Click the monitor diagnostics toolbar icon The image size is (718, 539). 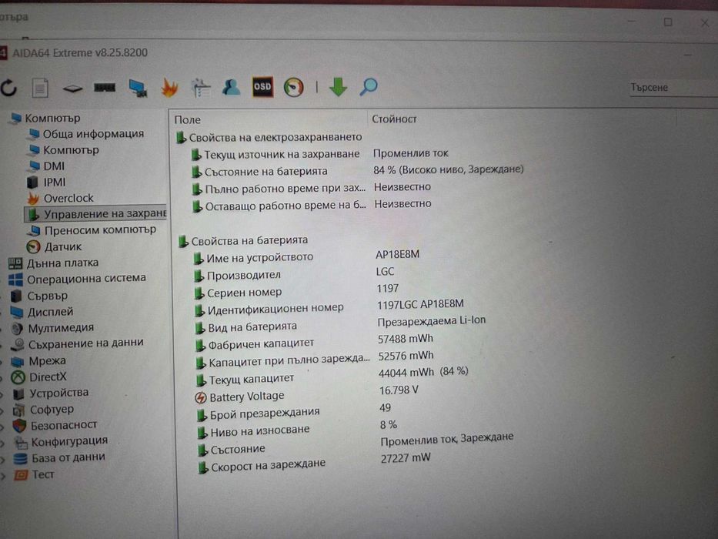(x=138, y=88)
